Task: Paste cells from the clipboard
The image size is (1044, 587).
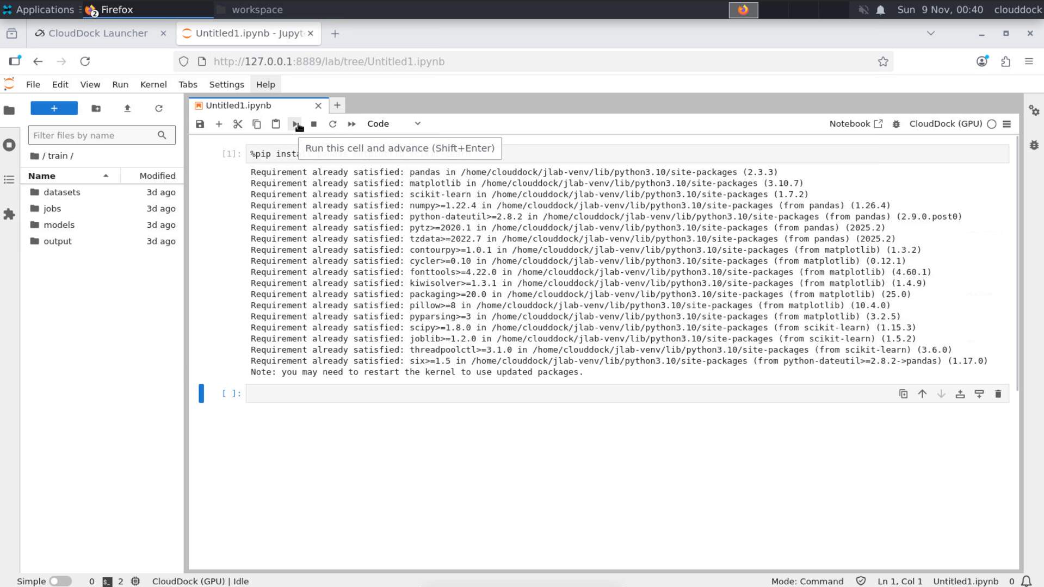Action: point(275,124)
